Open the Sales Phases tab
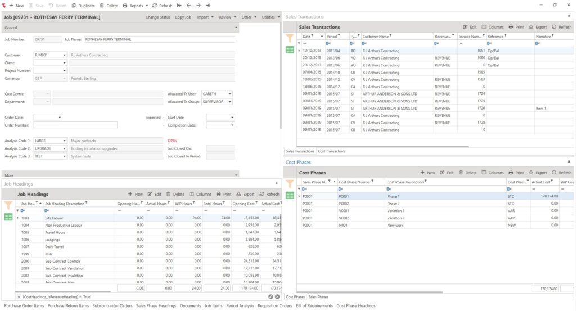Image resolution: width=576 pixels, height=311 pixels. tap(319, 296)
